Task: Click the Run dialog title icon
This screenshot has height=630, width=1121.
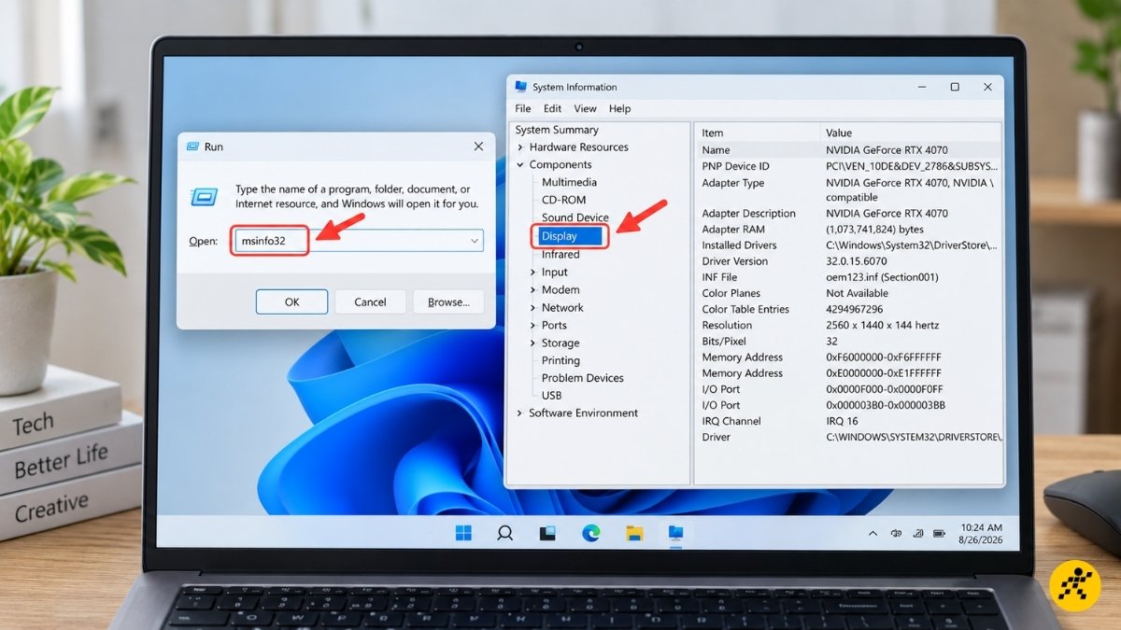Action: point(192,147)
